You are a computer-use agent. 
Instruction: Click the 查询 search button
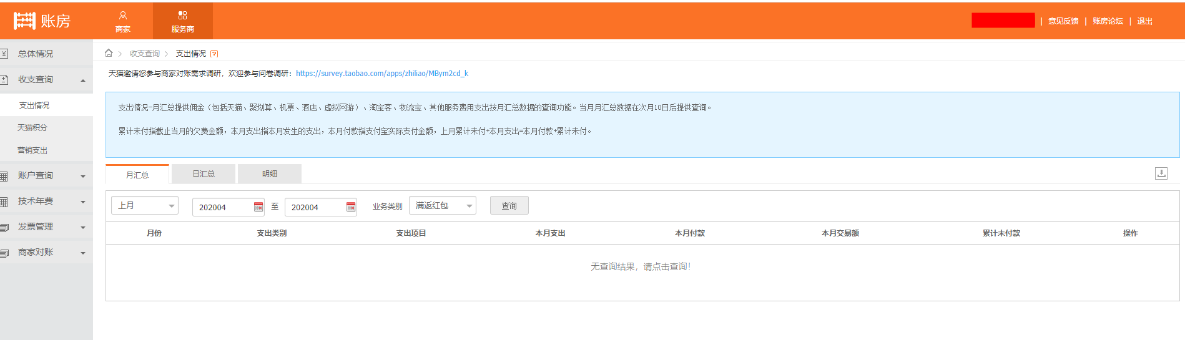[x=509, y=205]
